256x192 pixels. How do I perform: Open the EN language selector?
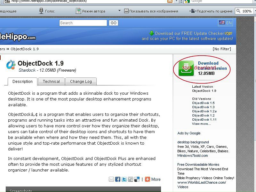coord(225,23)
